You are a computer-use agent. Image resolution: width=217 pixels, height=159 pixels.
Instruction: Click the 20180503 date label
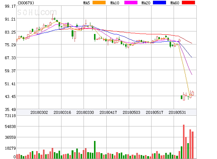coord(131,112)
